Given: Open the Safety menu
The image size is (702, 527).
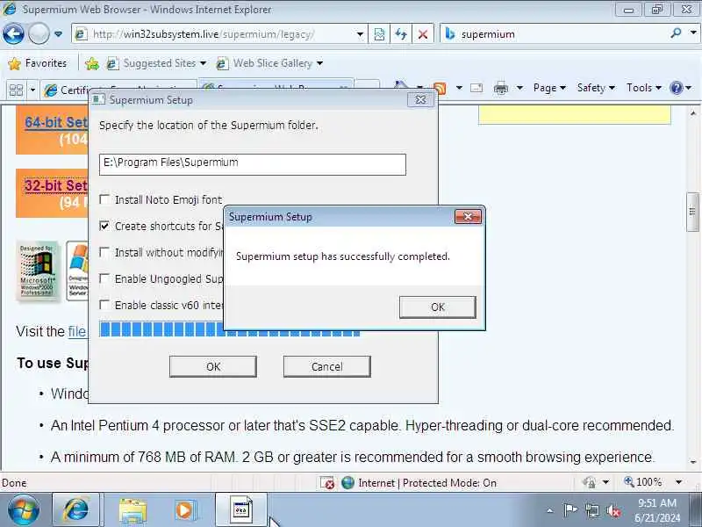Looking at the screenshot, I should point(596,88).
